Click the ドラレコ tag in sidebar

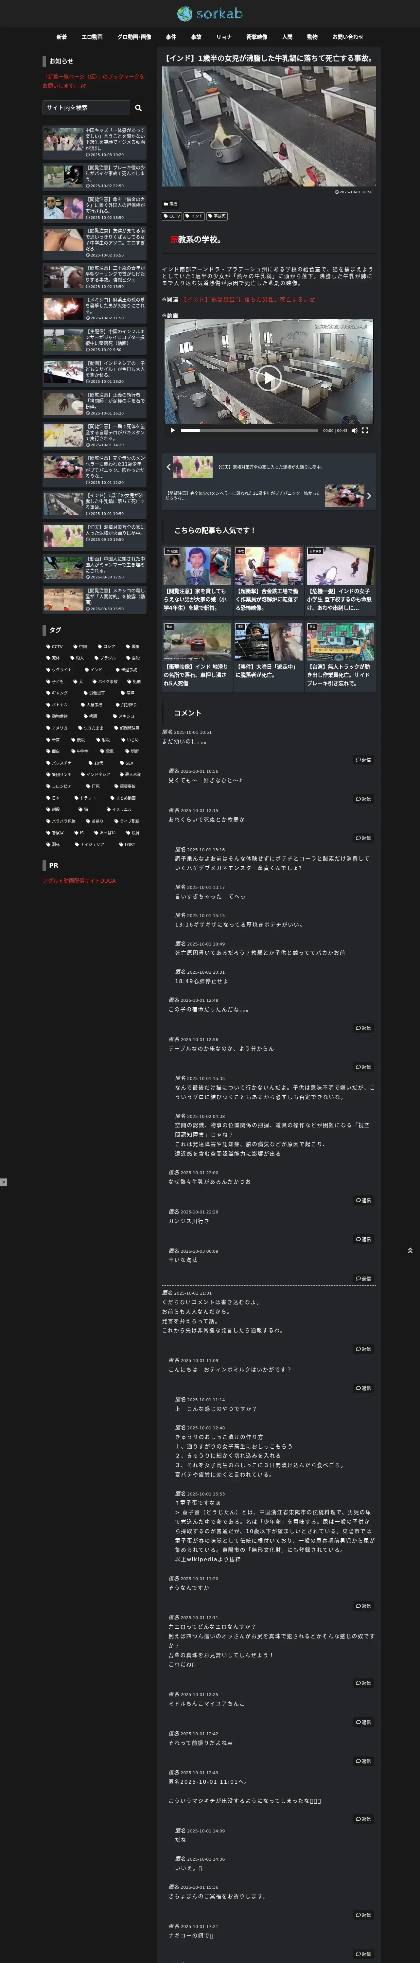click(x=85, y=798)
